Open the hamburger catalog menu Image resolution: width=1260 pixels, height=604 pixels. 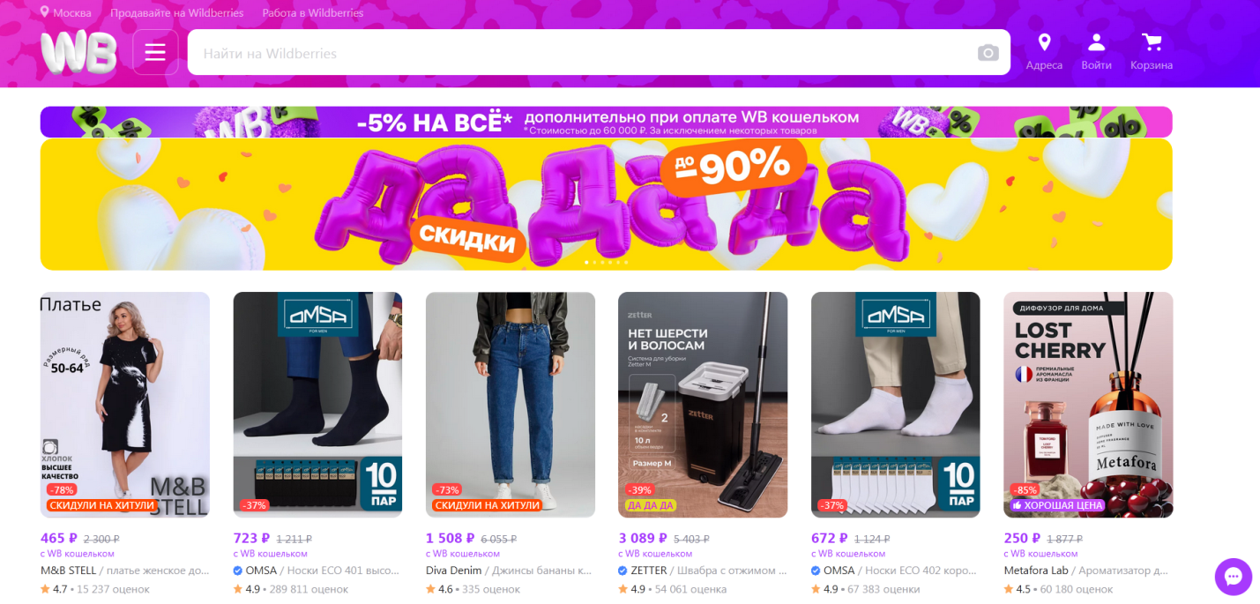(155, 53)
